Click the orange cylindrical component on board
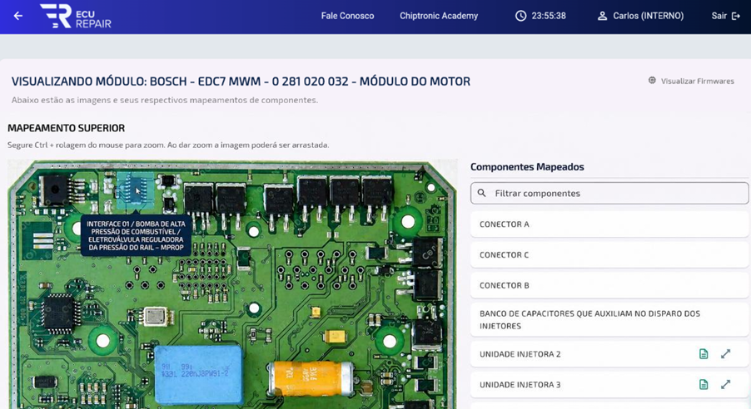Viewport: 751px width, 409px height. tap(311, 378)
